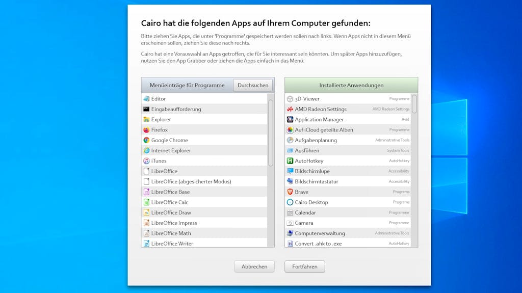522x293 pixels.
Task: Click the Editor app icon
Action: click(x=146, y=99)
